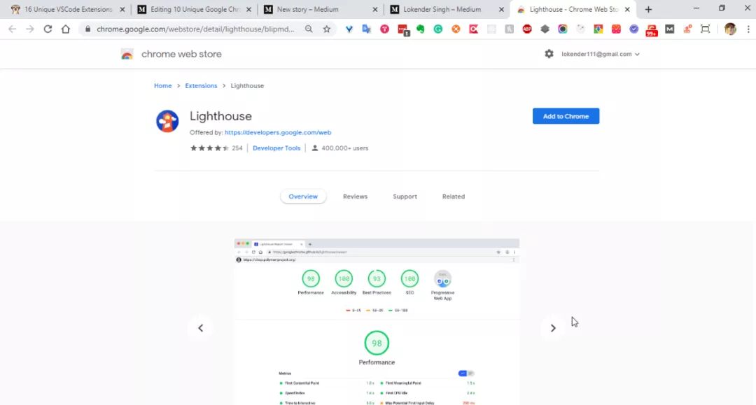Select the Related tab
This screenshot has width=756, height=405.
click(453, 197)
